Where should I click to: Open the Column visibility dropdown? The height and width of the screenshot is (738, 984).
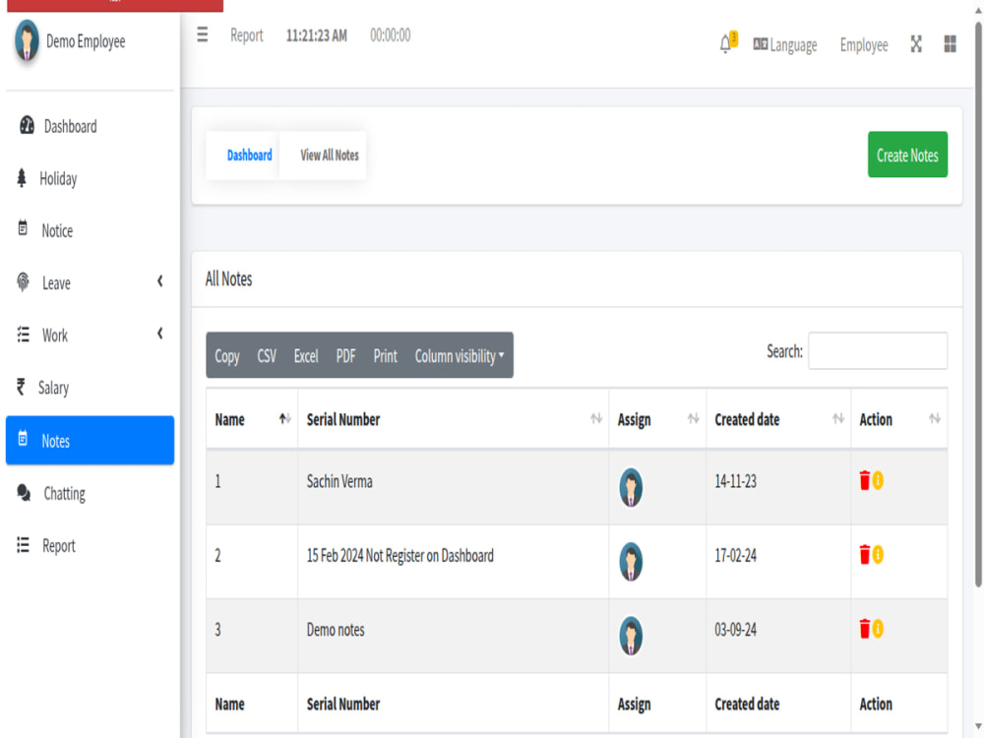(x=460, y=356)
